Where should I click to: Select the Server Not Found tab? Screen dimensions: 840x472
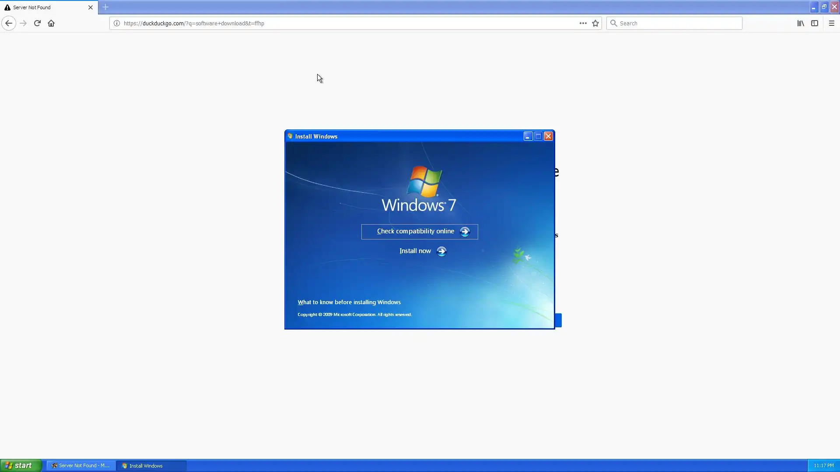point(44,7)
